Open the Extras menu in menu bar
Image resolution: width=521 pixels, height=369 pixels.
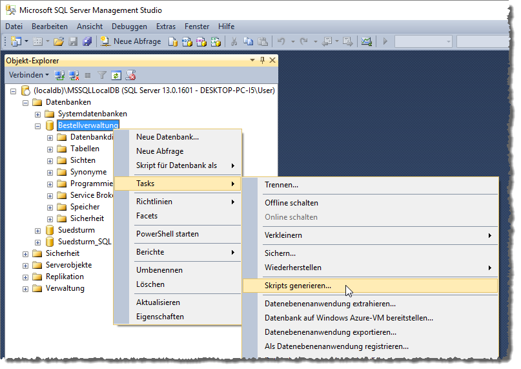pos(165,26)
